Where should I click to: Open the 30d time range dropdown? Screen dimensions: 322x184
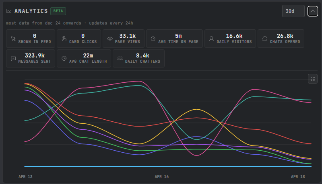pyautogui.click(x=293, y=11)
